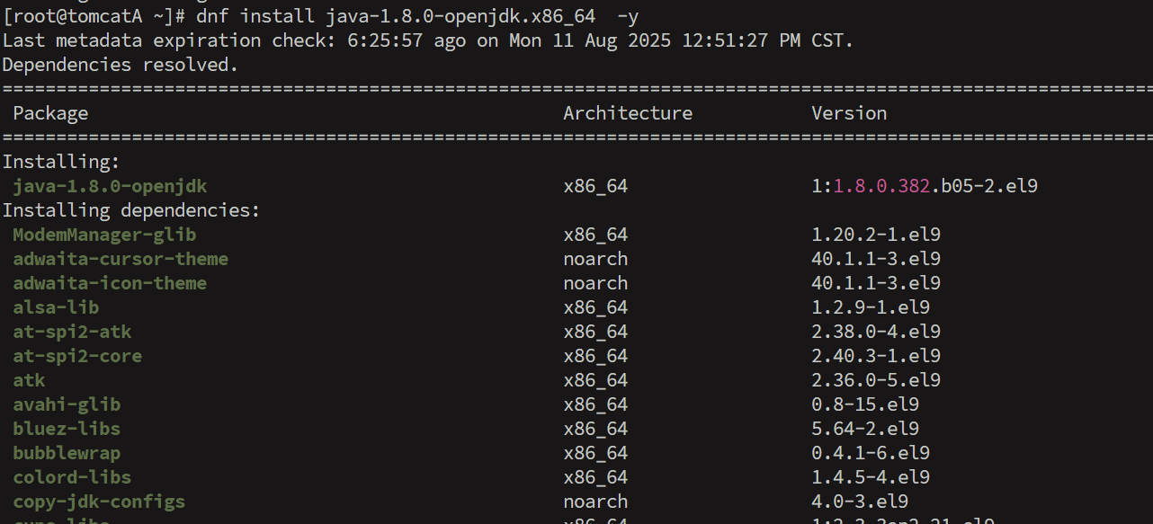Screen dimensions: 1153x524
Task: Click x86_64 in the java-1.8.0-openjdk row
Action: (595, 186)
